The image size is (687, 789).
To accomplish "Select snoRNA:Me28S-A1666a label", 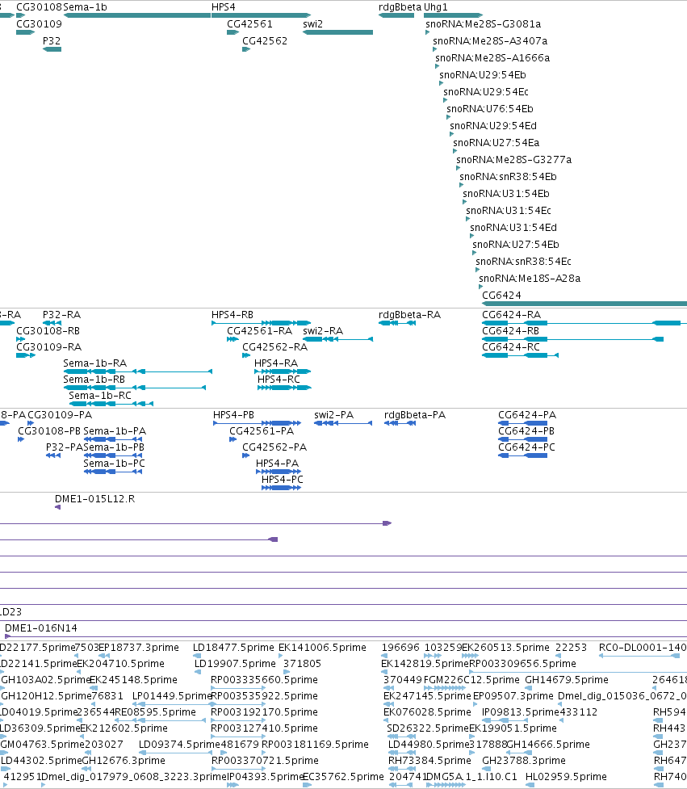I will [492, 58].
